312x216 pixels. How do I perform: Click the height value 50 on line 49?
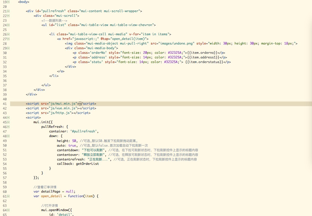pos(74,141)
